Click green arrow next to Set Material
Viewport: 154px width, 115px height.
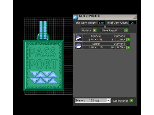click(x=131, y=101)
